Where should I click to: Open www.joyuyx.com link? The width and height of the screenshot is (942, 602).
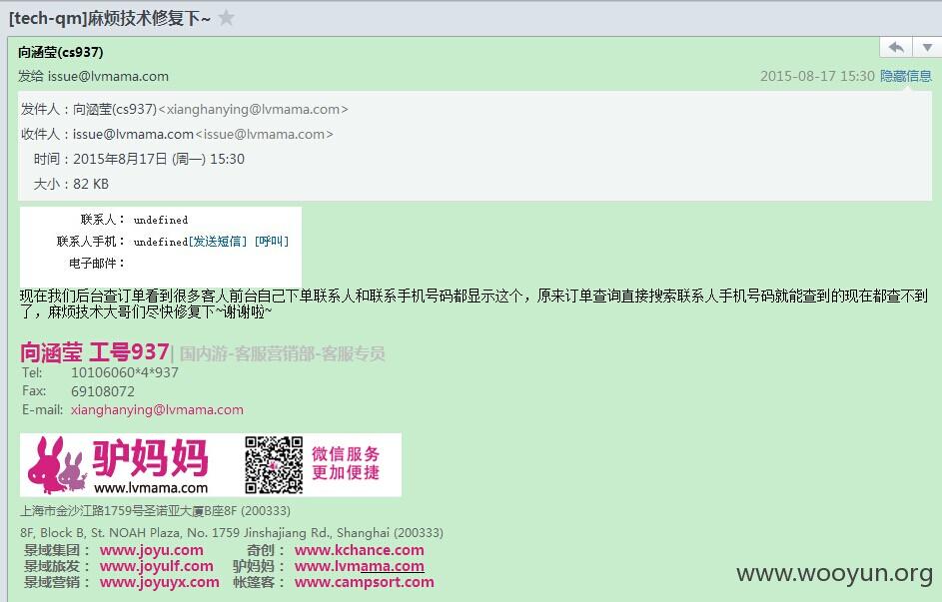(x=159, y=582)
